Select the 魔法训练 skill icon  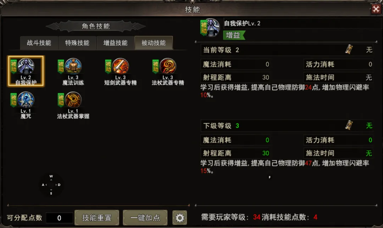pos(73,66)
